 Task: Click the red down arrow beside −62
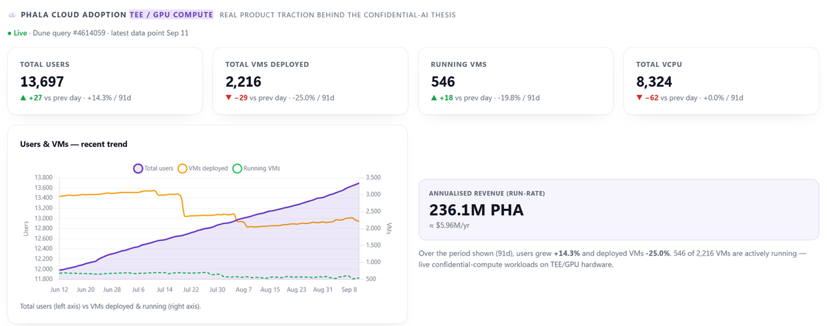click(x=639, y=97)
